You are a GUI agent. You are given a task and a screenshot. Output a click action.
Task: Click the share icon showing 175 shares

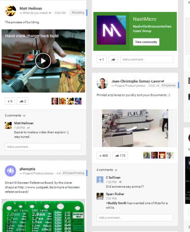pos(120,155)
